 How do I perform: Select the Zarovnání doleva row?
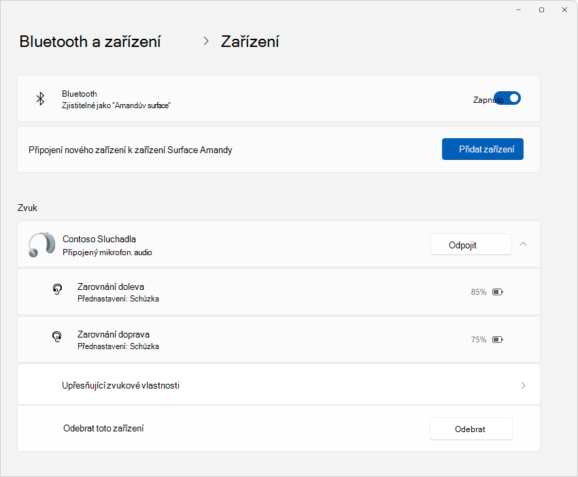click(279, 292)
